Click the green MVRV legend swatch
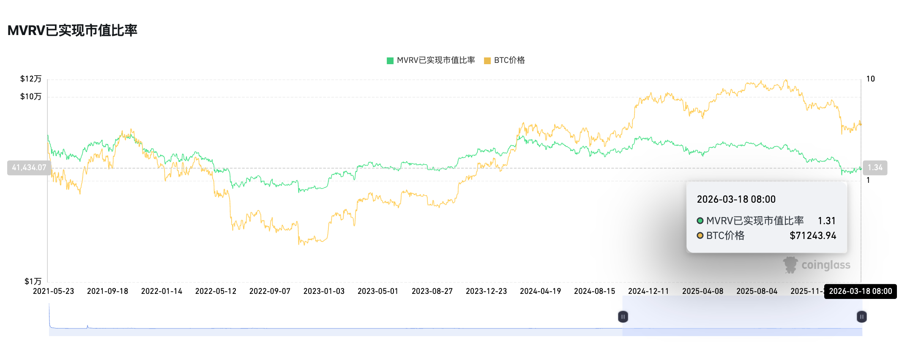 390,61
